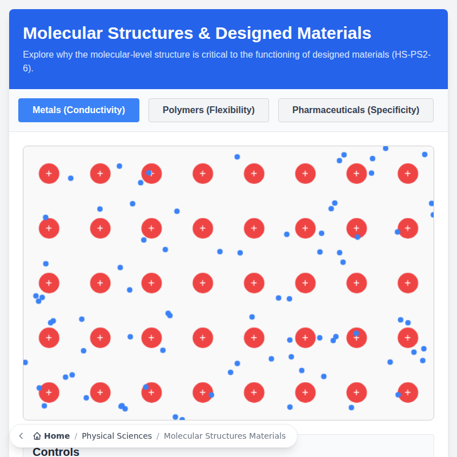The image size is (457, 457).
Task: Click the Controls section heading
Action: [55, 451]
